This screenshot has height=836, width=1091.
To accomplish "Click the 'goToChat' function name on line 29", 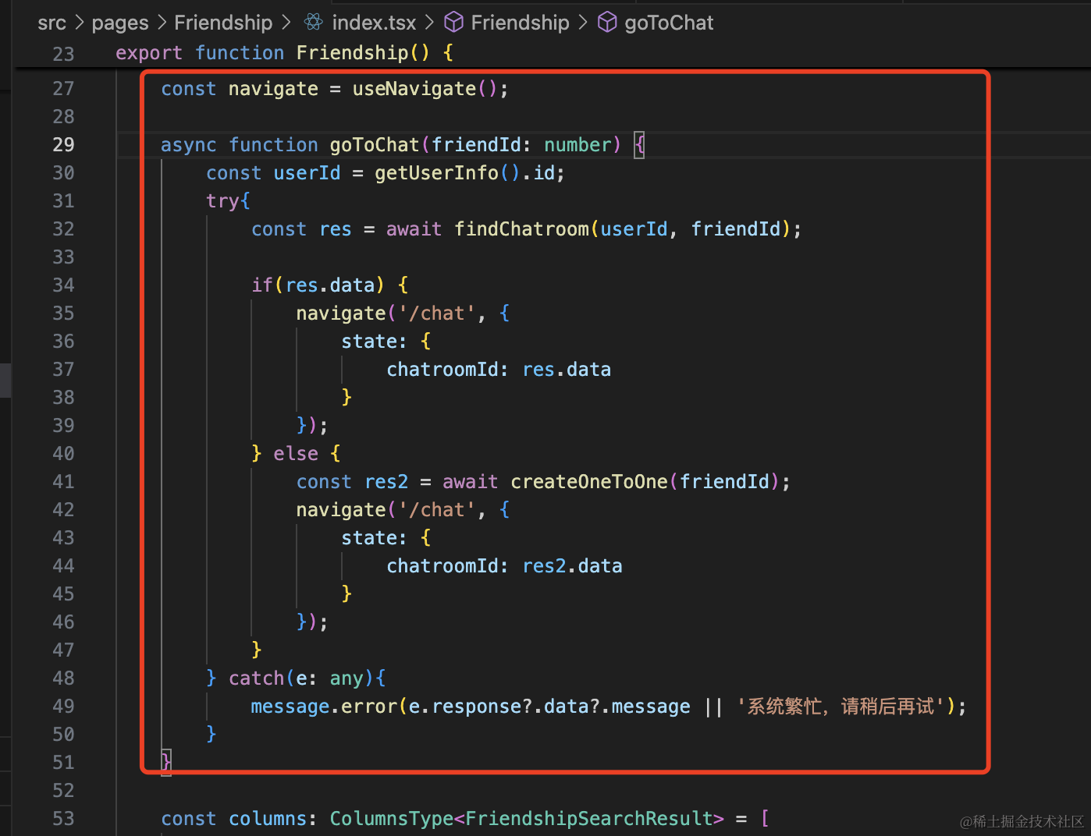I will (375, 145).
